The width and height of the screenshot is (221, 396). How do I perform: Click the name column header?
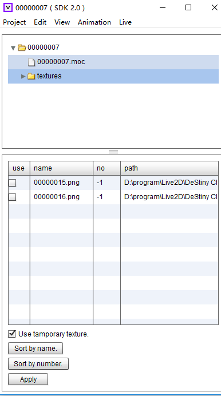pyautogui.click(x=62, y=168)
